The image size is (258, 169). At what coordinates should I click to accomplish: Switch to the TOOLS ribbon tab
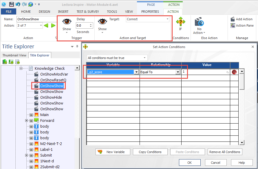coord(112,12)
